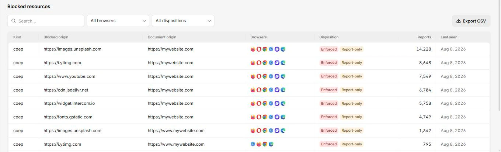Click Report-only badge in the 14,228 reports row
501x152 pixels.
352,49
